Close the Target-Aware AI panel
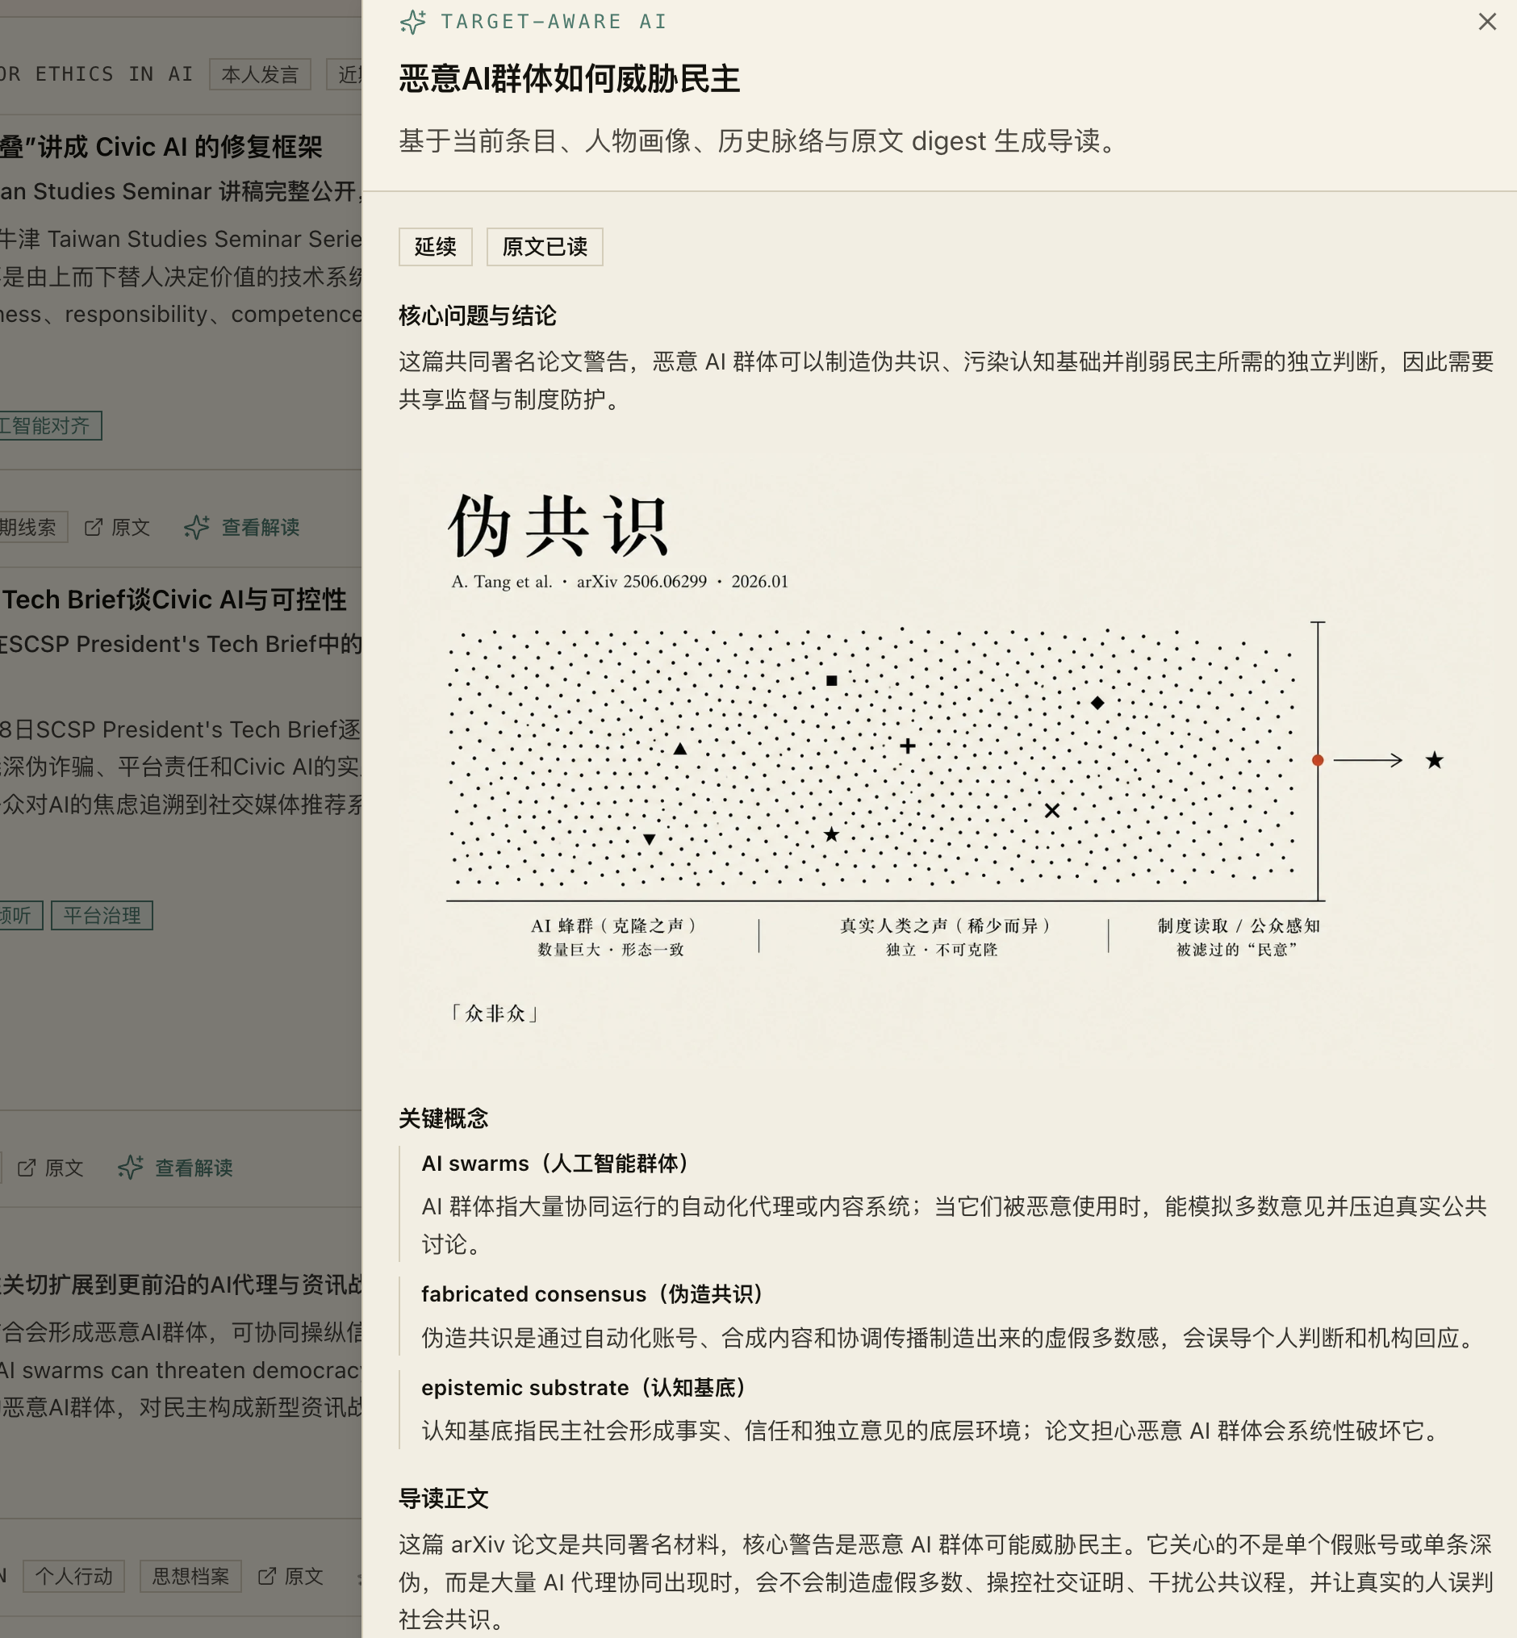The width and height of the screenshot is (1517, 1638). coord(1486,22)
